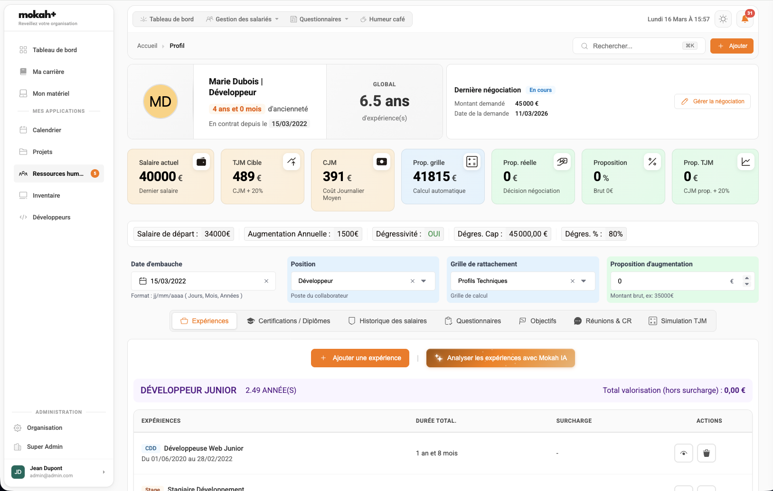Screen dimensions: 773x491
Task: Click the Date d'embauche 15/03/2022 field
Action: pos(203,281)
